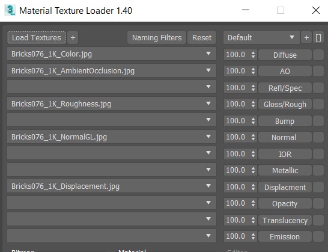Click the Opacity map button
This screenshot has width=328, height=252.
(x=285, y=204)
